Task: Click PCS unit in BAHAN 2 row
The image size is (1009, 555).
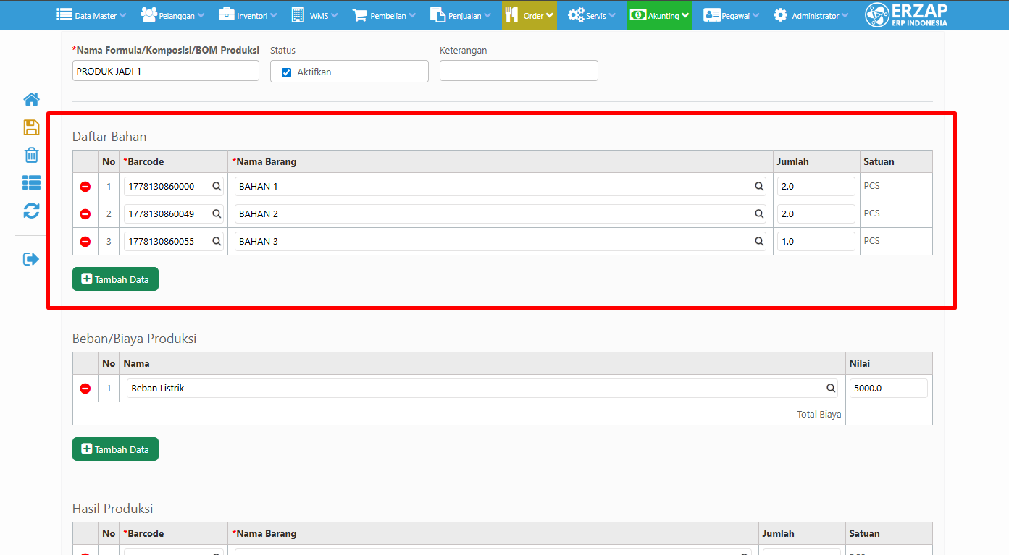Action: tap(872, 213)
